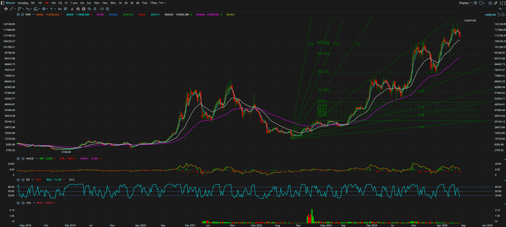Select the crosshair move cursor tool

(6, 9)
